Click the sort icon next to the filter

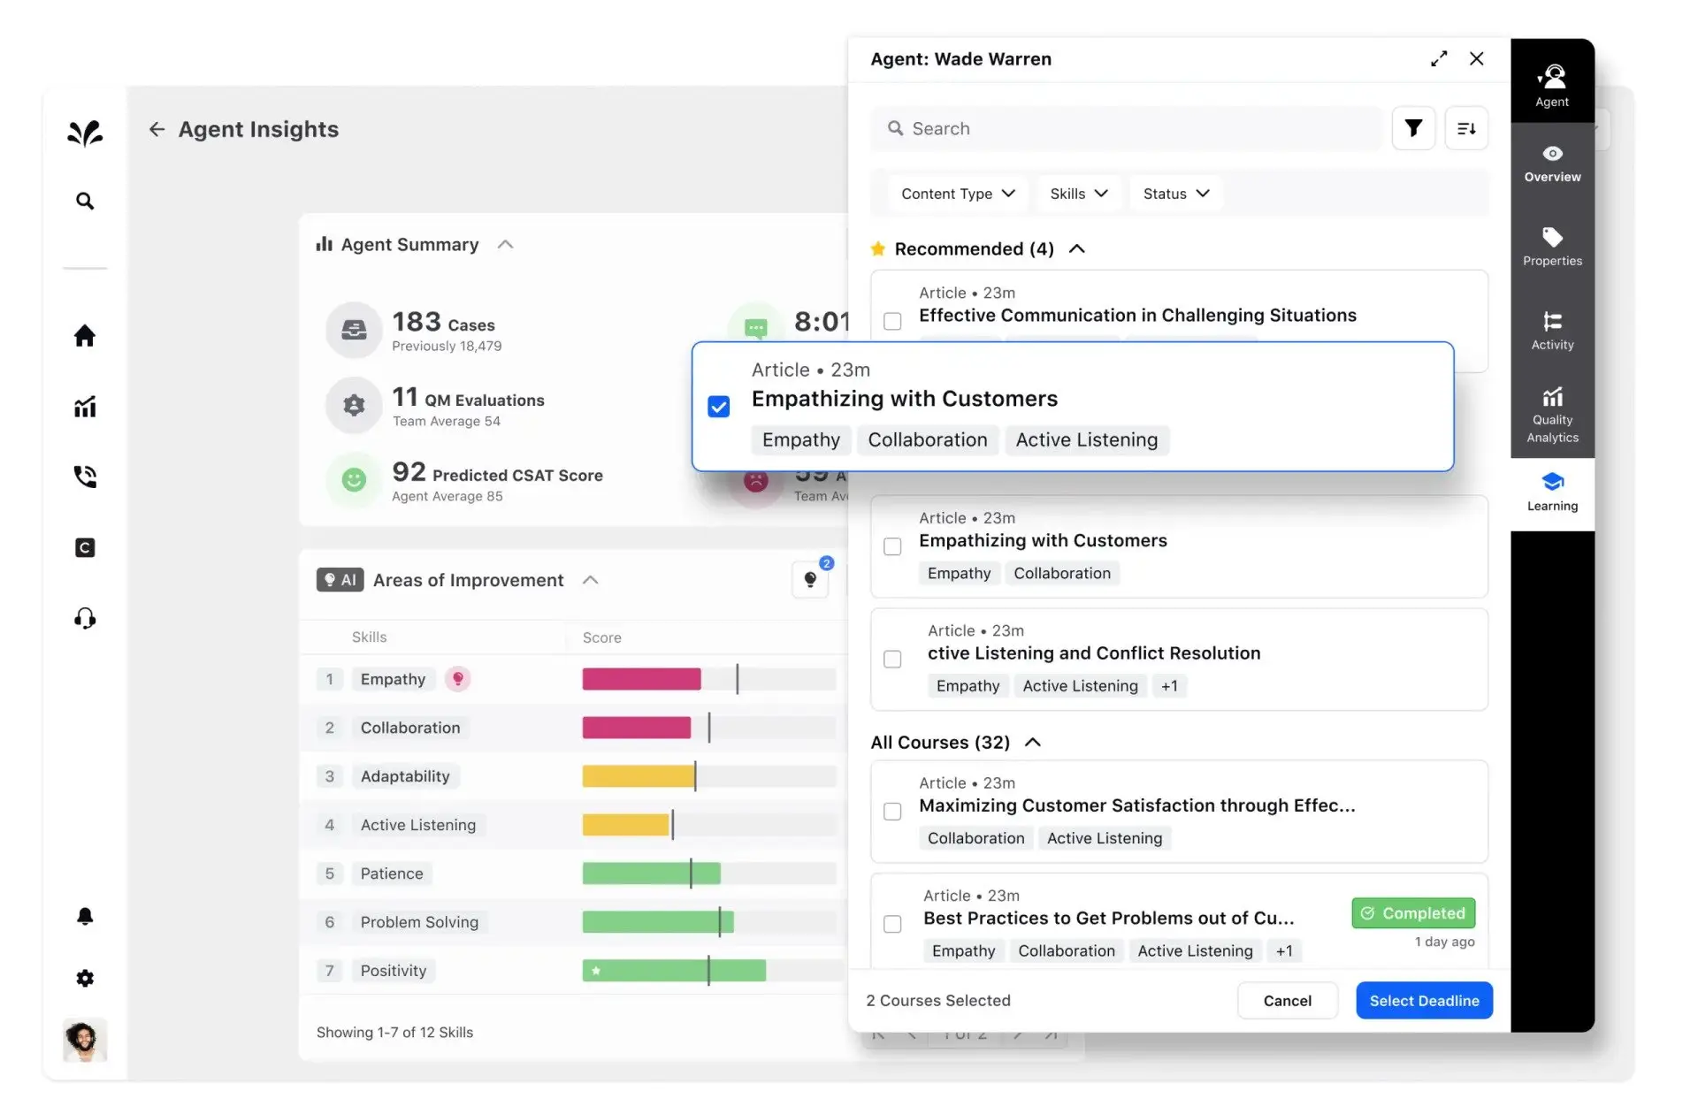click(1466, 128)
